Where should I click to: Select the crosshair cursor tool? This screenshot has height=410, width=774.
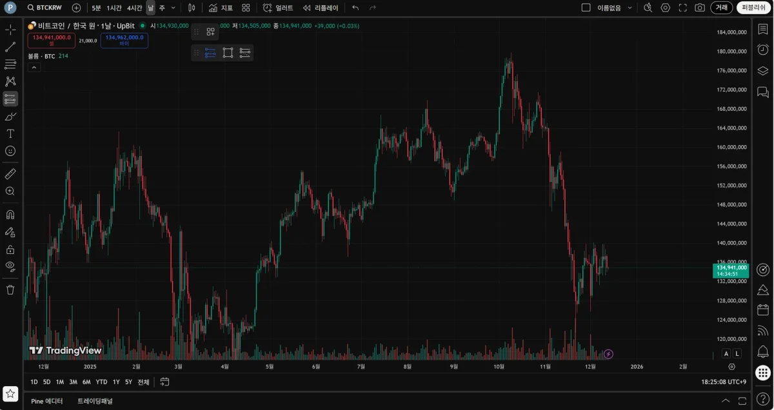coord(10,30)
